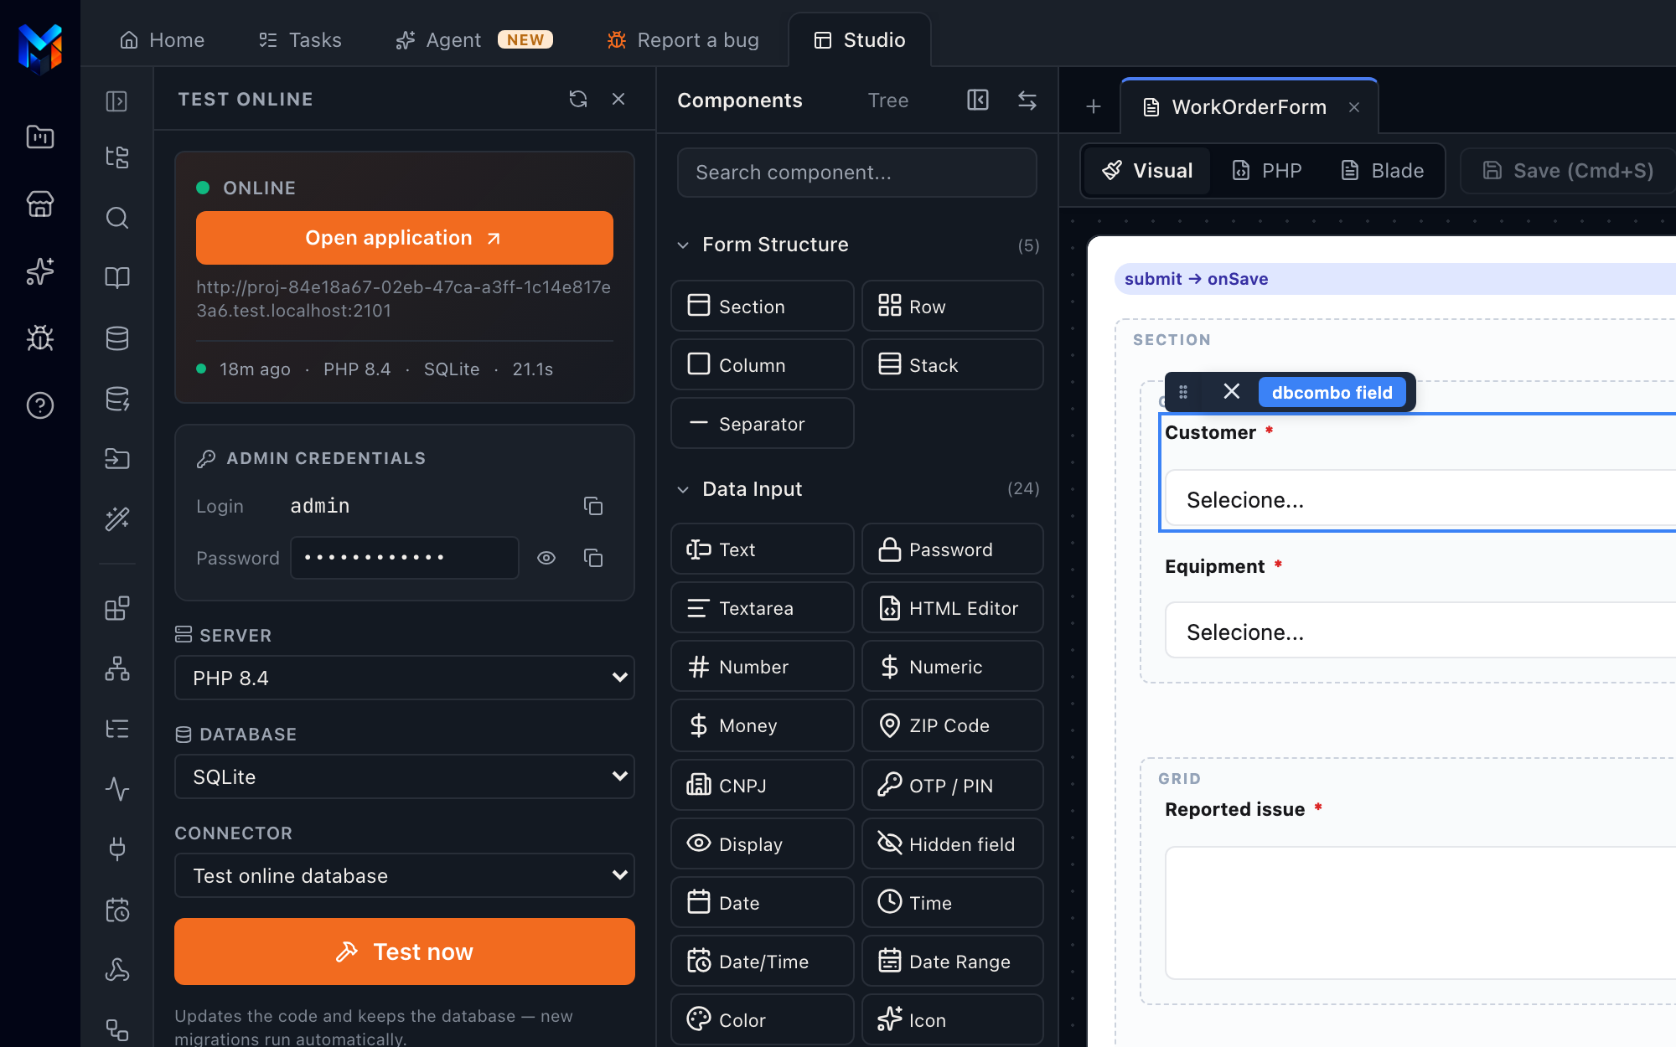Click Save (Cmd+S) button
This screenshot has width=1676, height=1047.
pyautogui.click(x=1567, y=171)
